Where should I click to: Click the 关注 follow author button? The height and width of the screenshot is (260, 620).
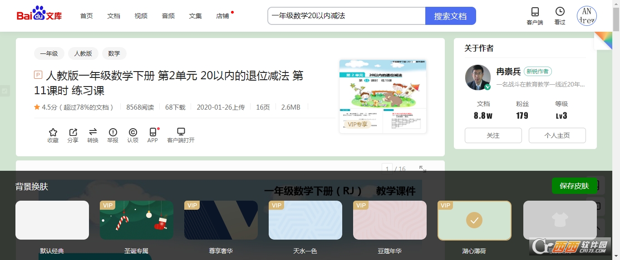tap(493, 135)
